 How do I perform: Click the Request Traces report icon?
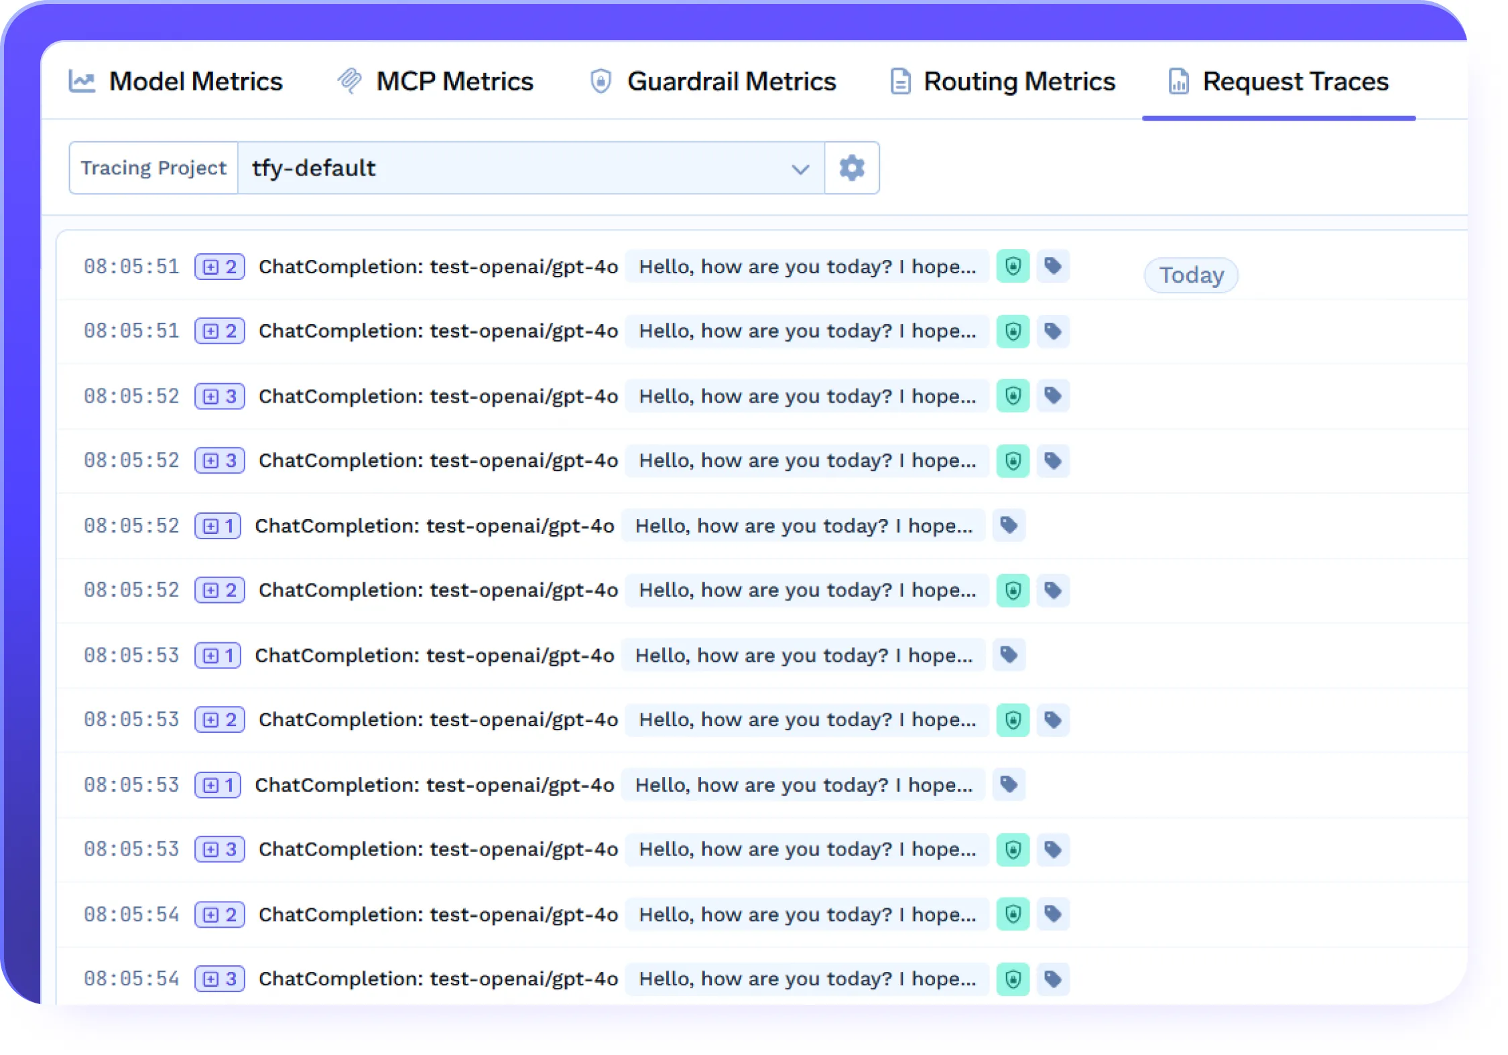[1180, 80]
